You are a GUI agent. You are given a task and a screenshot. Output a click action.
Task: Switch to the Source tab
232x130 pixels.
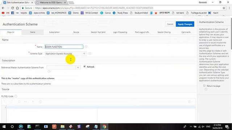pos(76,32)
